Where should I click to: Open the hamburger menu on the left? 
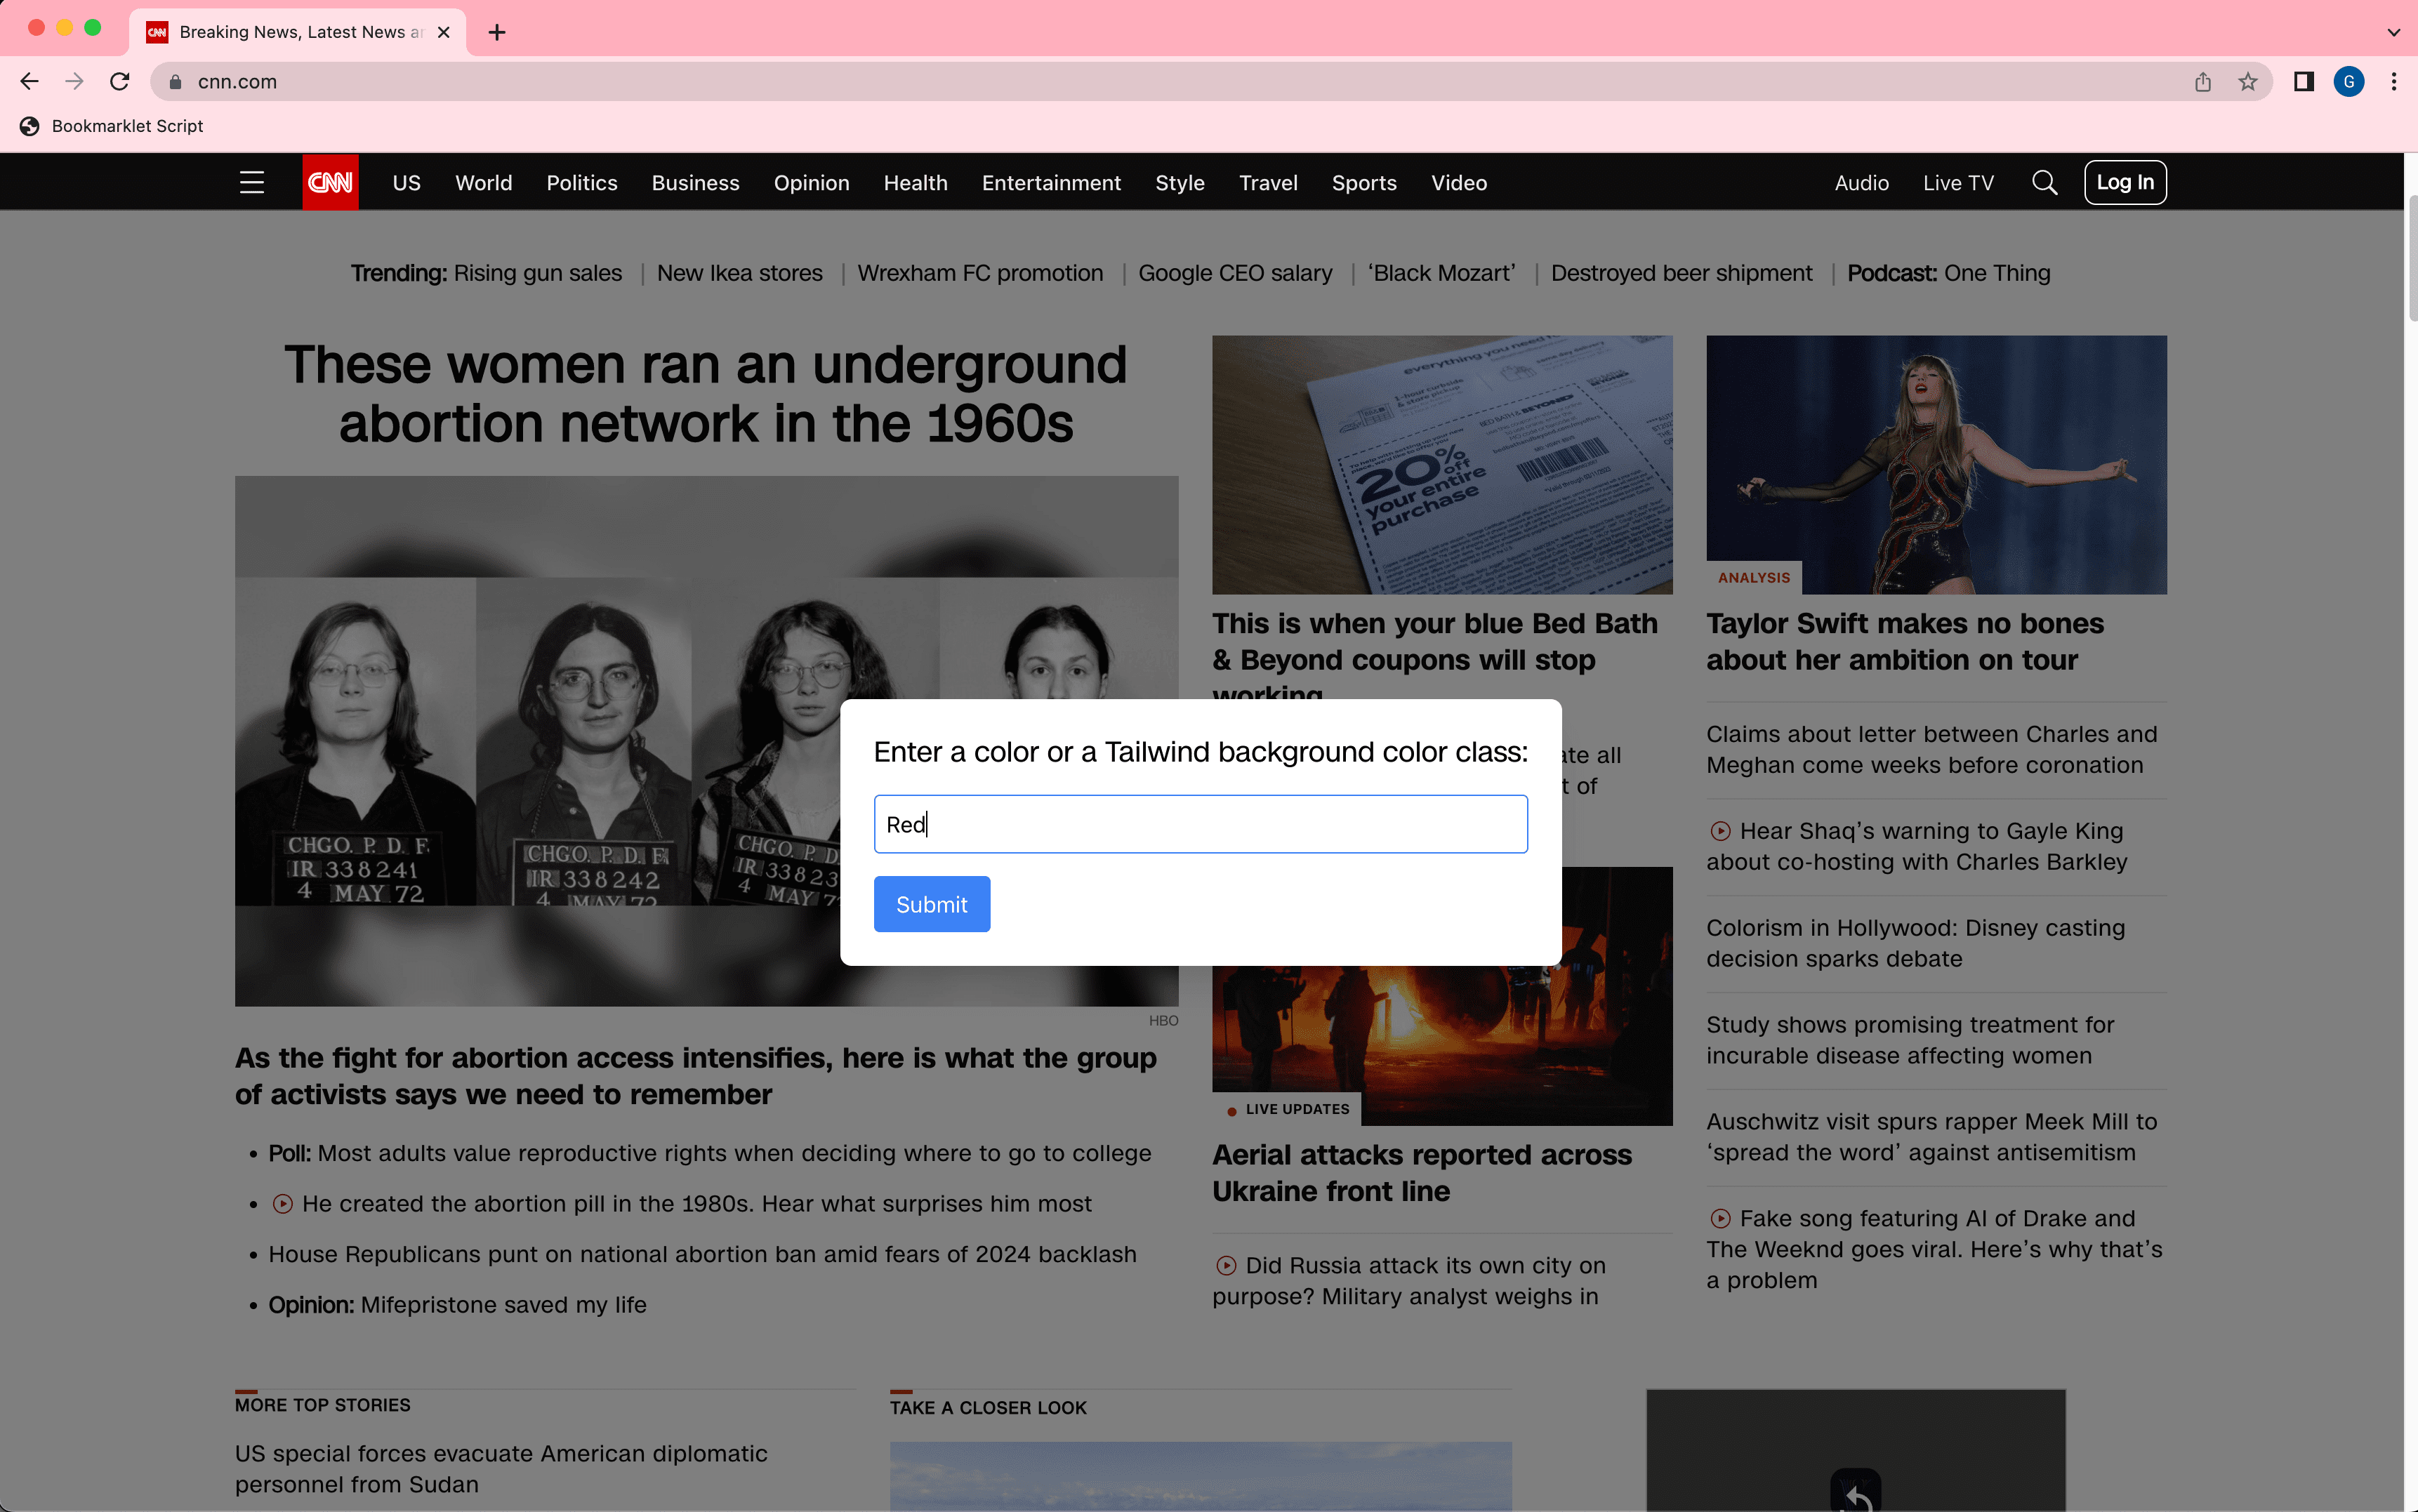click(x=252, y=182)
